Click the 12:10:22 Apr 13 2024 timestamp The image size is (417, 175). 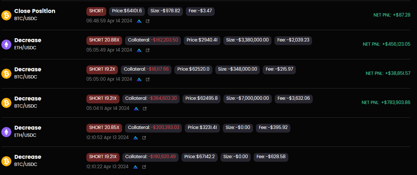coord(107,167)
